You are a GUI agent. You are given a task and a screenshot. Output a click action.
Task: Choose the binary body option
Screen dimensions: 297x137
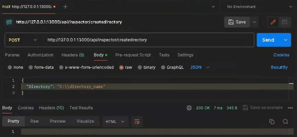(140, 67)
